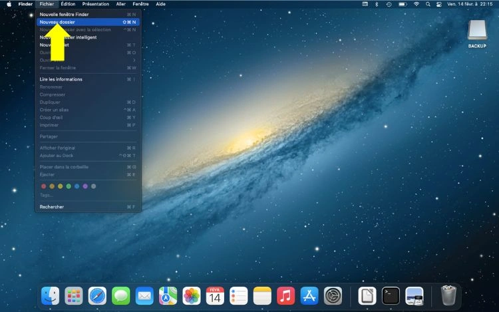Open the Photos app icon
Image resolution: width=499 pixels, height=312 pixels.
point(192,296)
